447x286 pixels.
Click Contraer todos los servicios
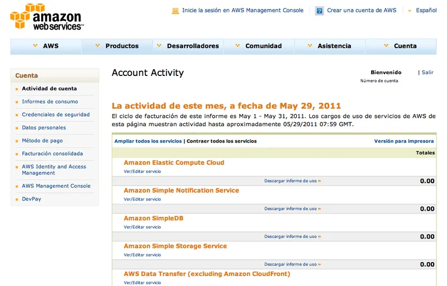(x=221, y=141)
